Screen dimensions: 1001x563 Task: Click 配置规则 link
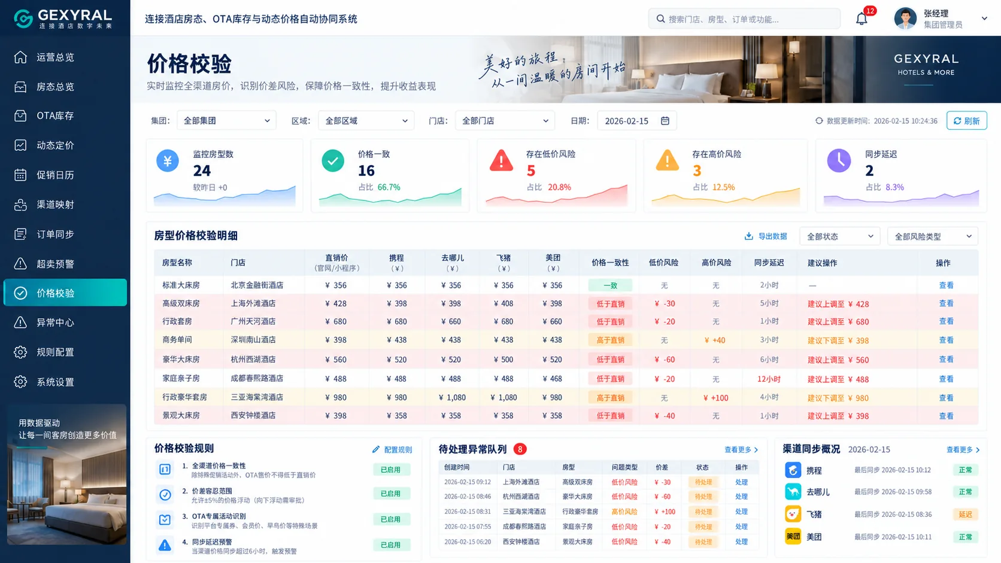[398, 450]
